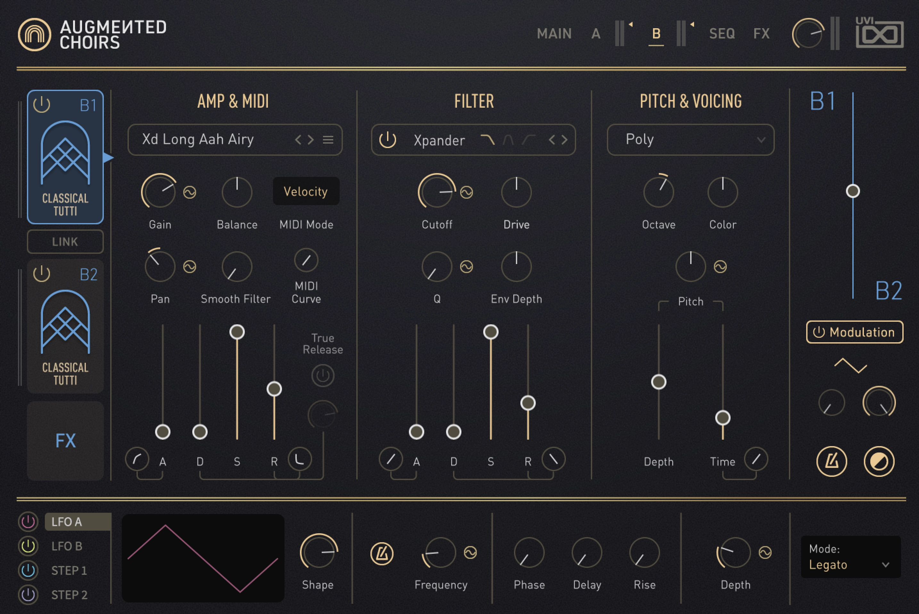Toggle STEP 1 power button
Image resolution: width=919 pixels, height=614 pixels.
[x=28, y=570]
